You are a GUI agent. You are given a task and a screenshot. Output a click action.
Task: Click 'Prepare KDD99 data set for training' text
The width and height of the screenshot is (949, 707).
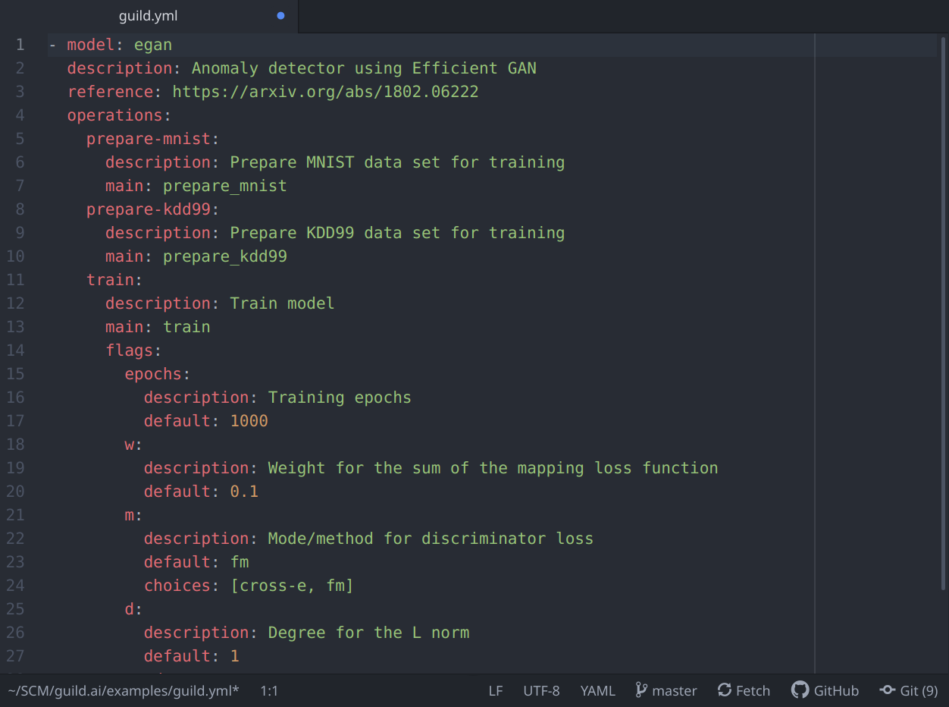(x=397, y=233)
